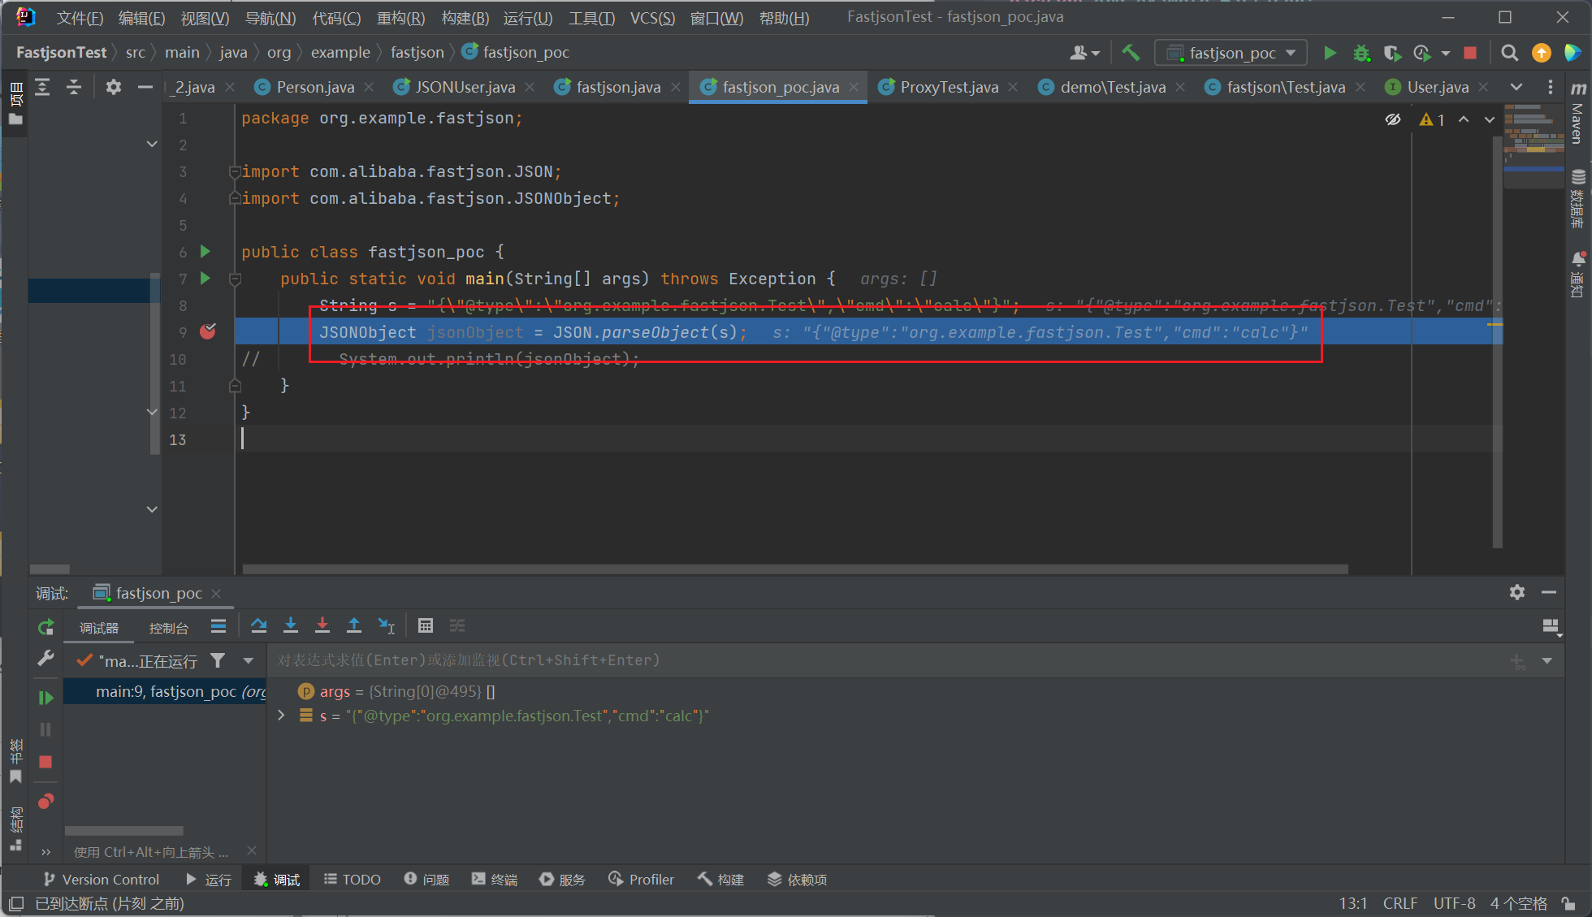The width and height of the screenshot is (1592, 917).
Task: Click View Breakpoints red circles icon
Action: pos(45,802)
